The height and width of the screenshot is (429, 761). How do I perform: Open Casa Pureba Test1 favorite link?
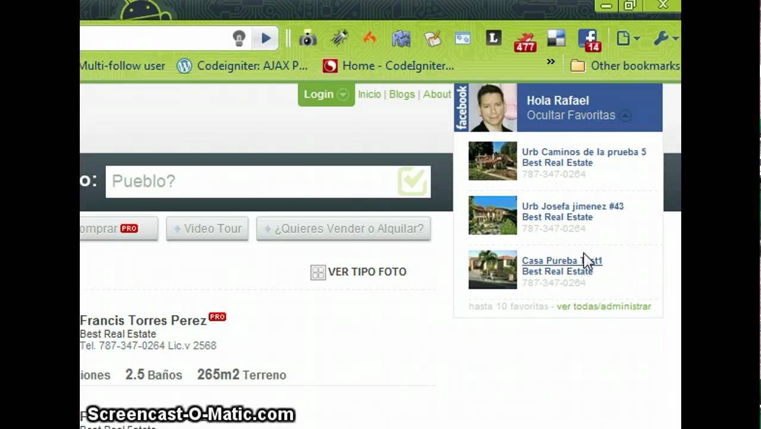click(562, 260)
